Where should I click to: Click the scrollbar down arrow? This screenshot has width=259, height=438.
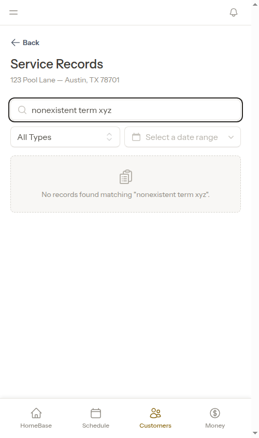tap(255, 433)
